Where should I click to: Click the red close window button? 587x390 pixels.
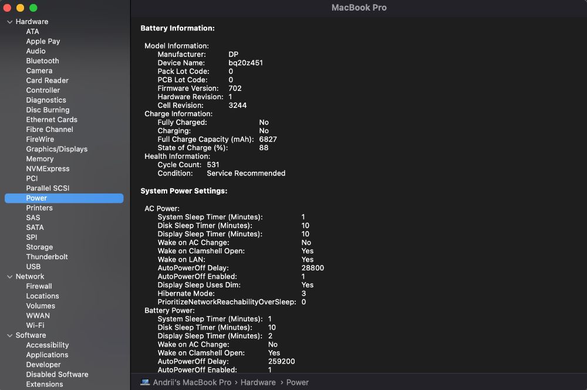tap(7, 8)
